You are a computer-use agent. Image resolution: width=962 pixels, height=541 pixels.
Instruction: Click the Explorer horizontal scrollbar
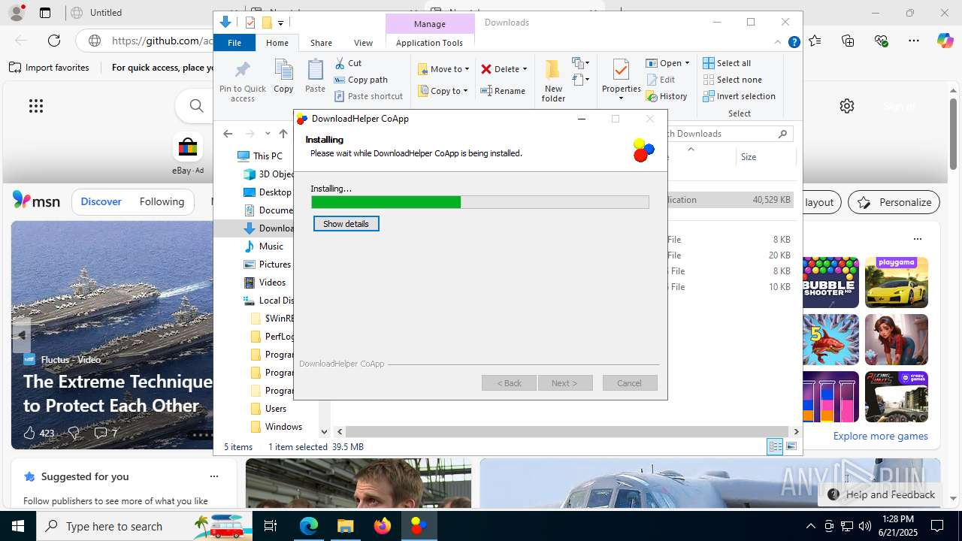567,432
